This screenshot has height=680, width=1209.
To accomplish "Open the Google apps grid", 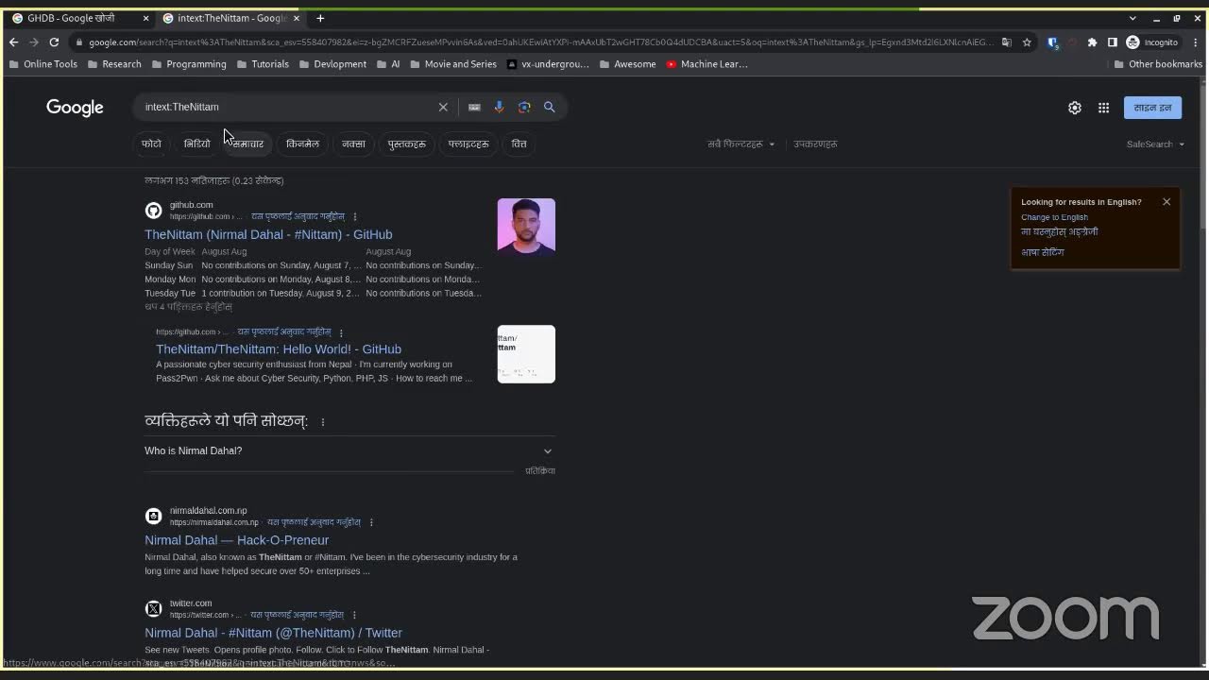I will click(1103, 108).
